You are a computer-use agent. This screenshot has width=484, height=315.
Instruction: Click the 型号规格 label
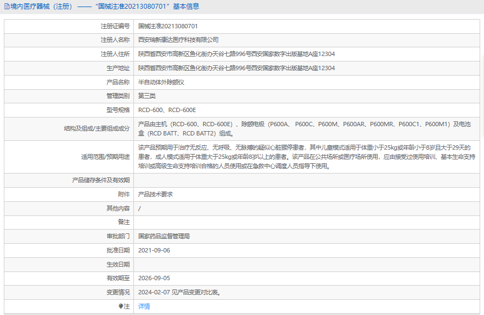click(118, 110)
